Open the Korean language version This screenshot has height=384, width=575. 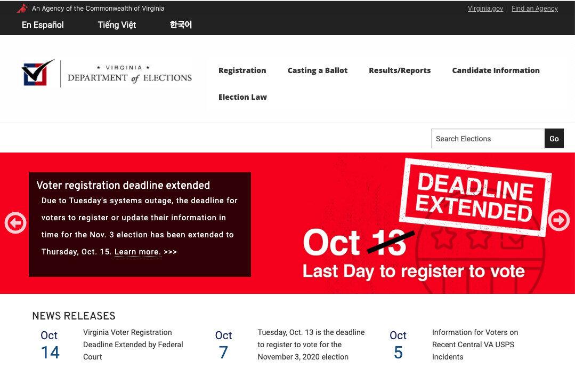(180, 25)
